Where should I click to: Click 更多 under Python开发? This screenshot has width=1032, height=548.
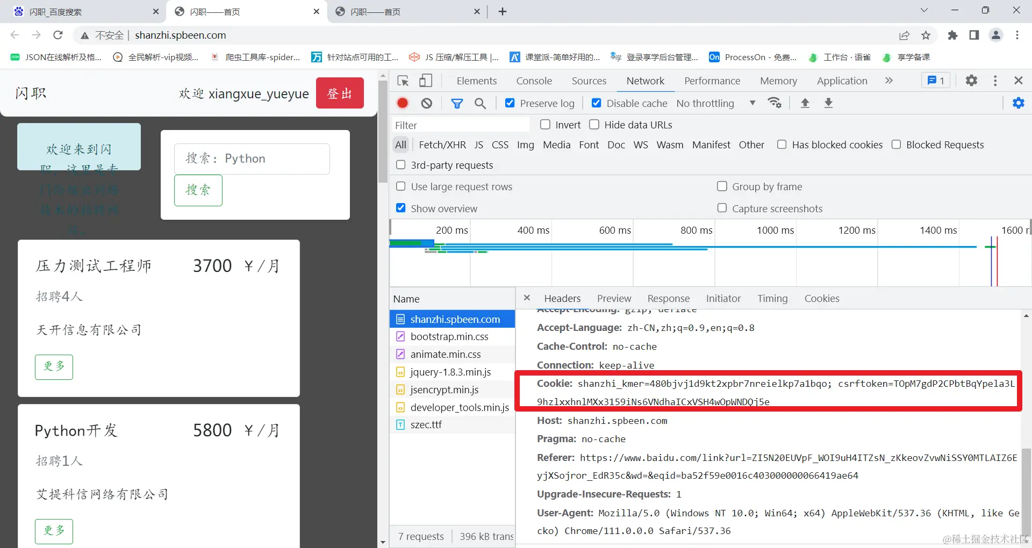pyautogui.click(x=54, y=531)
